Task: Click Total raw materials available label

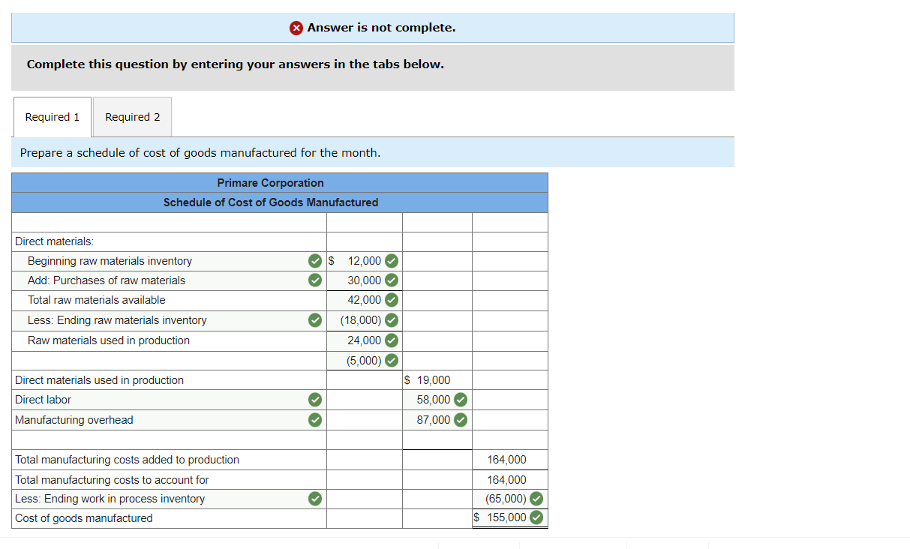Action: 97,300
